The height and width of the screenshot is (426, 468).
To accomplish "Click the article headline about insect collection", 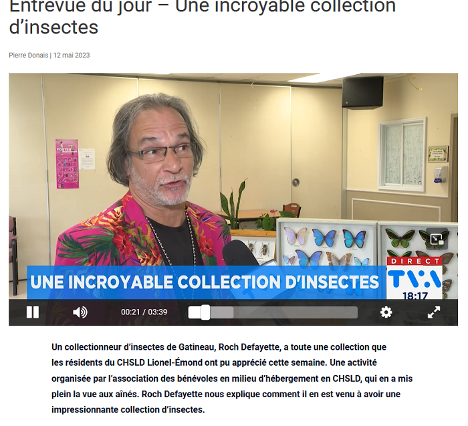I will 203,17.
